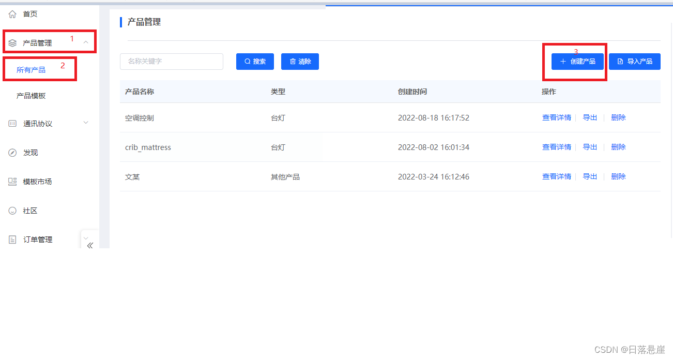Expand the 订单管理 submenu chevron
This screenshot has width=673, height=359.
click(x=86, y=238)
